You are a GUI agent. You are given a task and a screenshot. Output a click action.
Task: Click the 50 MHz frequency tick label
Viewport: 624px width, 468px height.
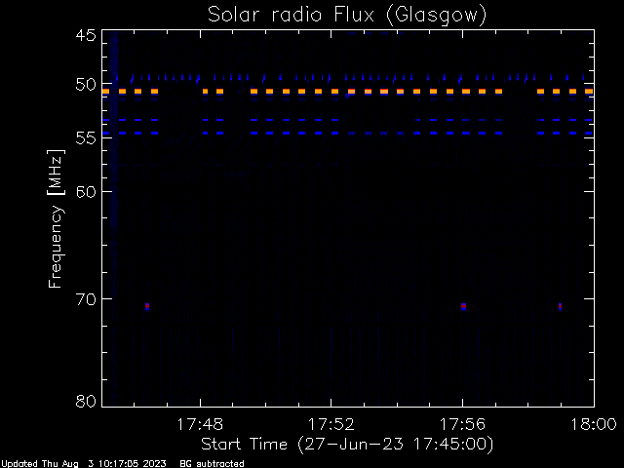click(86, 85)
